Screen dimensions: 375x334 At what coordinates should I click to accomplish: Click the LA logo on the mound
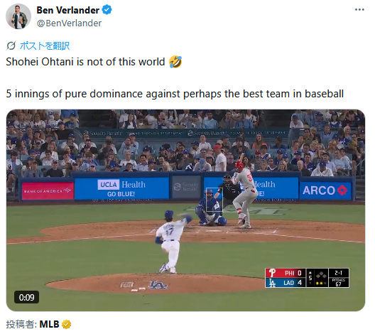pos(158,284)
